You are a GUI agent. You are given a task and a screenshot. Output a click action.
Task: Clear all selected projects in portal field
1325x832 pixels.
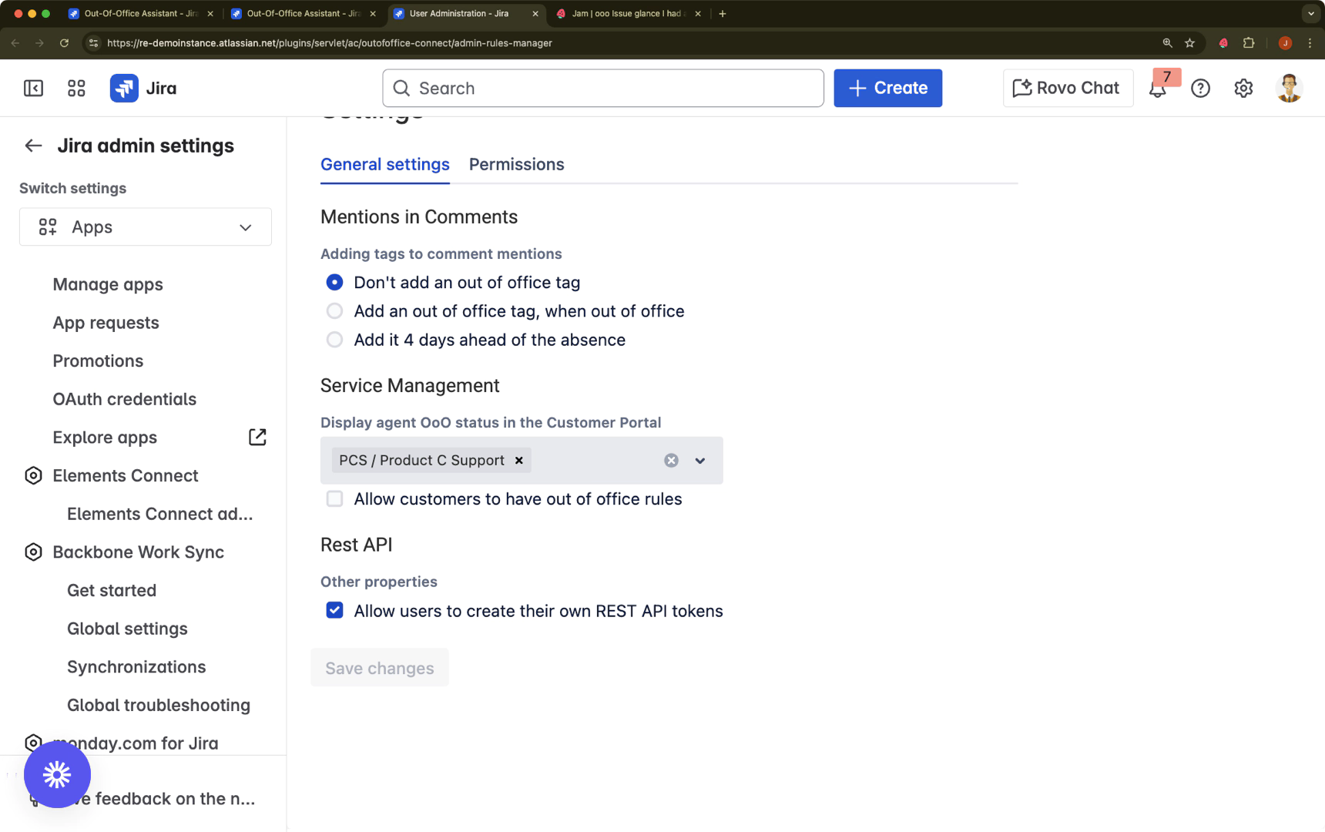pos(671,461)
